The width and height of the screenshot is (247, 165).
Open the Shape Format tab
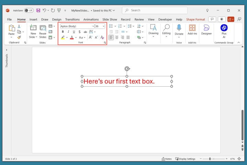[x=195, y=20]
